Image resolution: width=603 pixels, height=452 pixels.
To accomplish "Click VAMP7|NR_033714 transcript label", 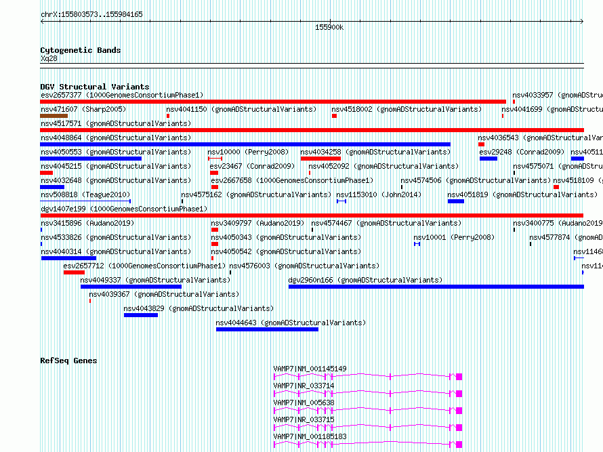I will coord(304,386).
